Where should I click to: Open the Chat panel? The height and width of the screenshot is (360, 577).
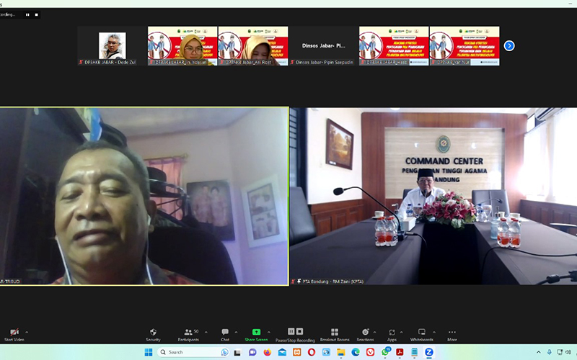(x=225, y=333)
